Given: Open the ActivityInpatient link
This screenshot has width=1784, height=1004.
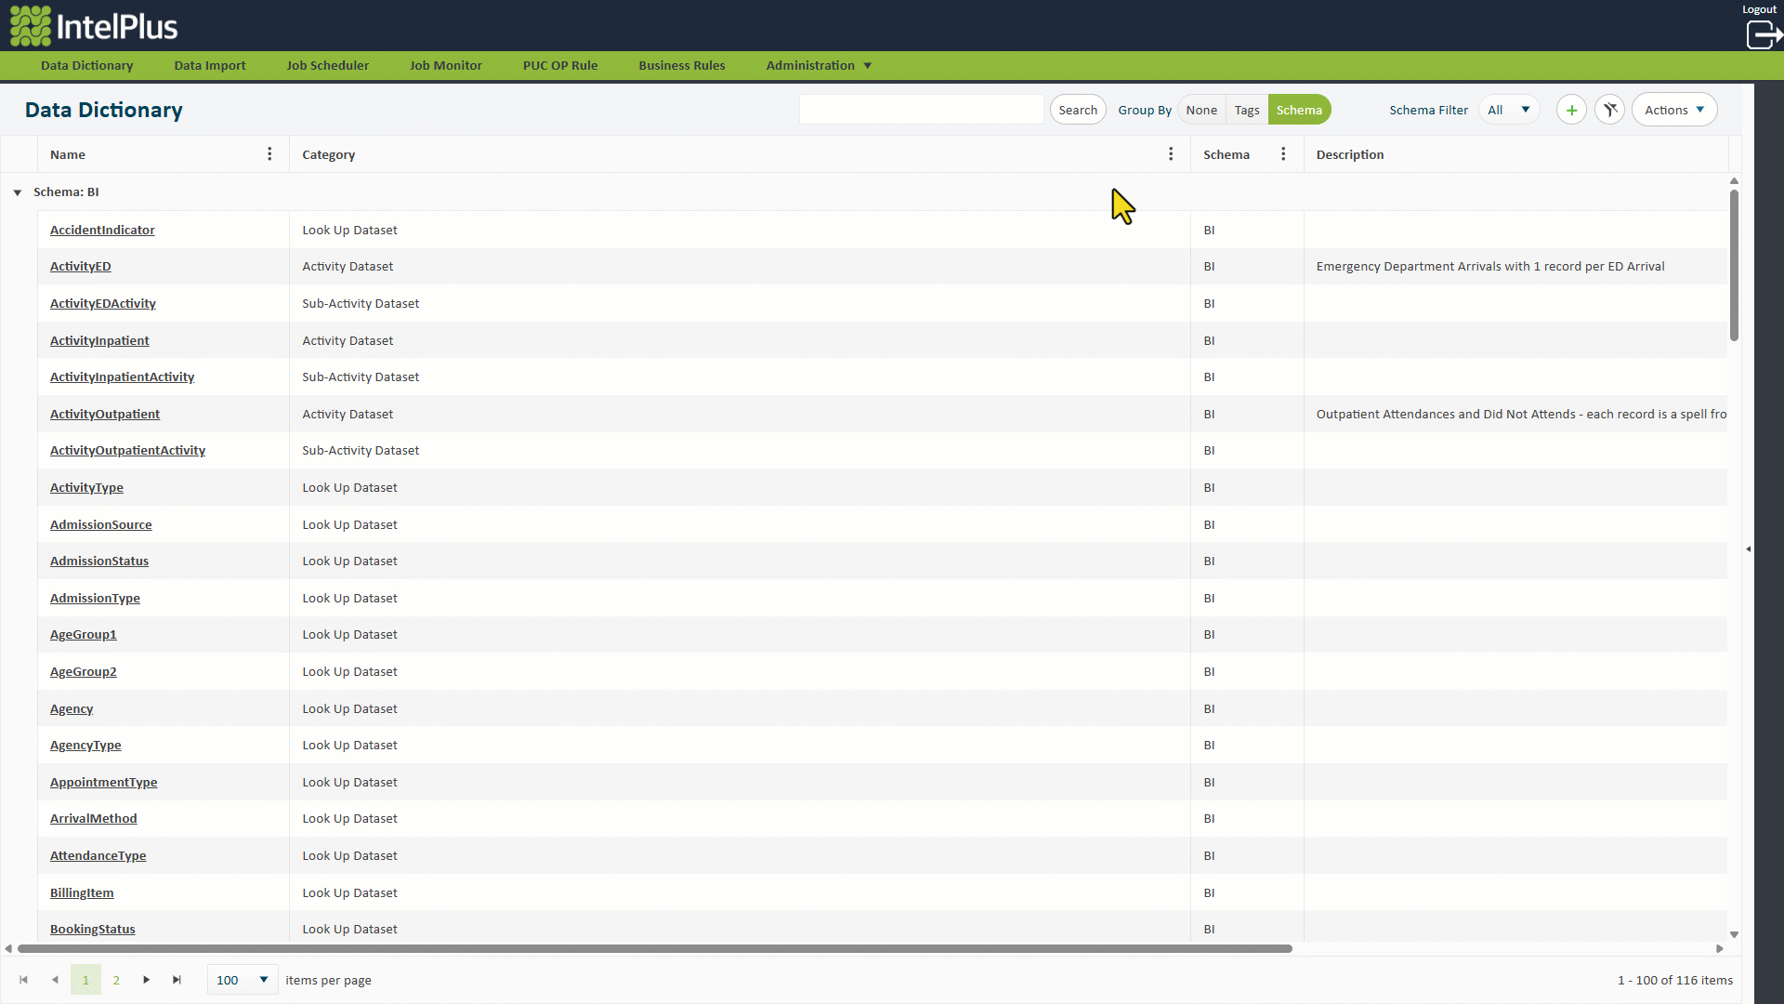Looking at the screenshot, I should click(99, 340).
